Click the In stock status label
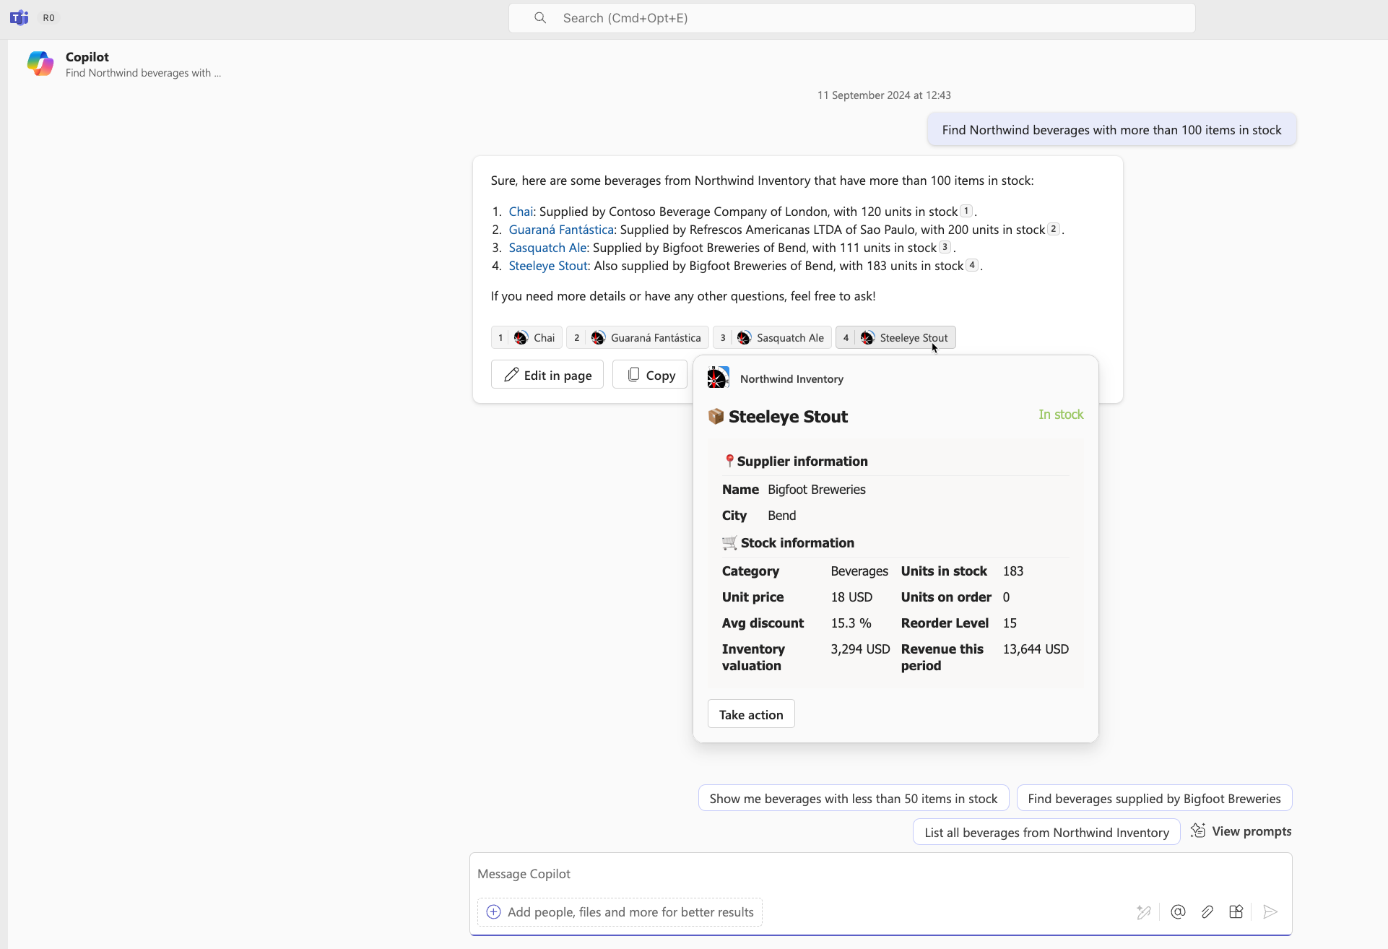This screenshot has width=1388, height=949. 1061,415
